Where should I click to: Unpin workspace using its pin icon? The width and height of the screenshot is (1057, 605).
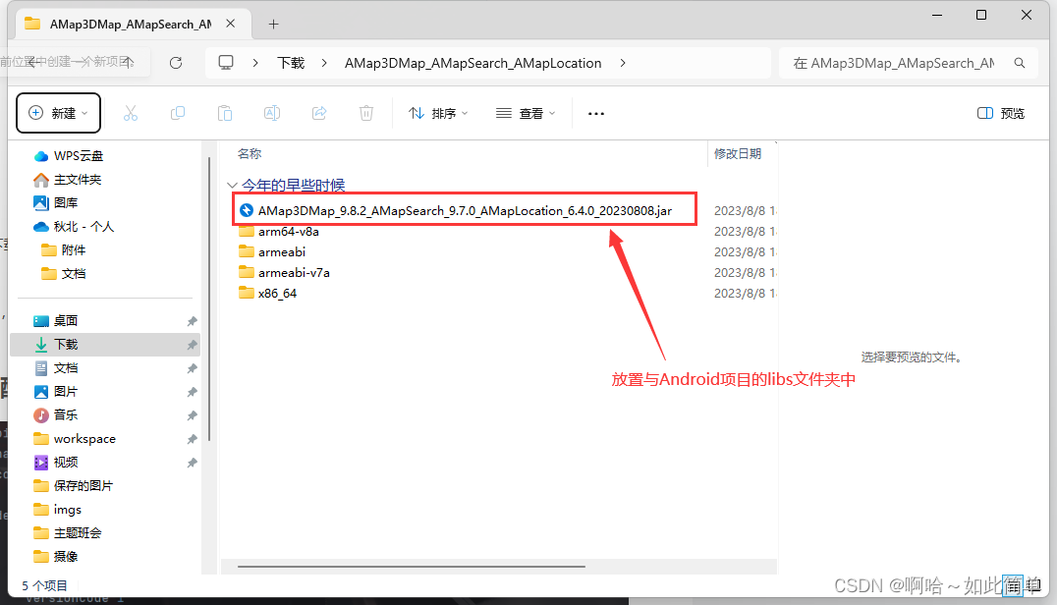(193, 439)
